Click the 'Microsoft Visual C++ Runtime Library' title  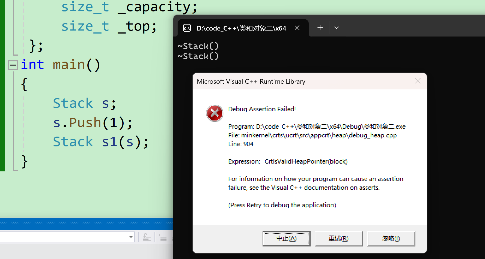coord(251,82)
